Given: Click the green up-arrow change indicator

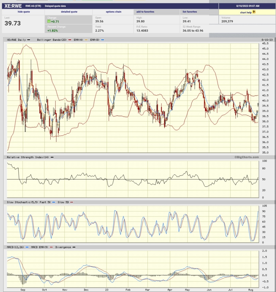Looking at the screenshot, I should [49, 21].
